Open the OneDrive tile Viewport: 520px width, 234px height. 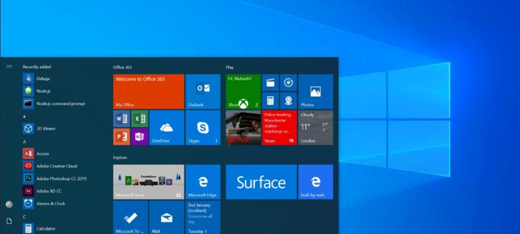(x=167, y=128)
